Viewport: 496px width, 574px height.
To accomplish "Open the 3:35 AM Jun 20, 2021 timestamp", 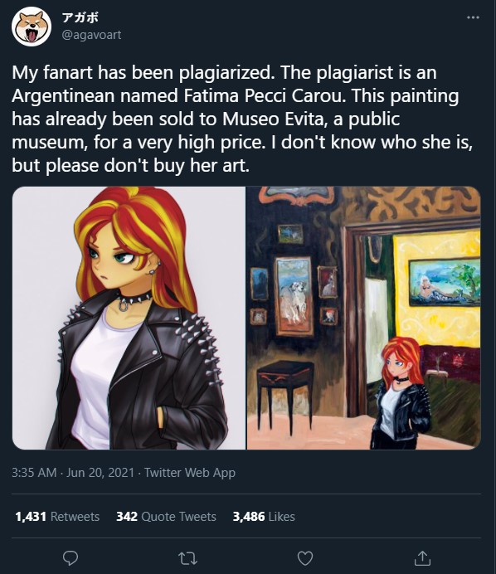I will 73,472.
